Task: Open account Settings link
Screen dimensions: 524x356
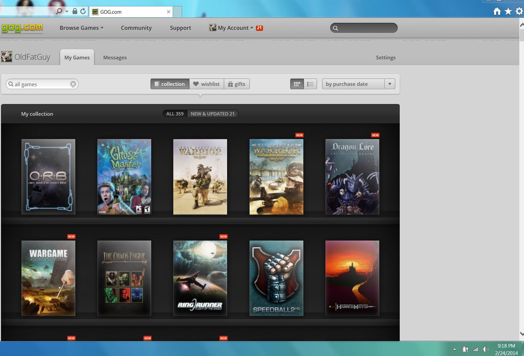Action: click(x=386, y=57)
